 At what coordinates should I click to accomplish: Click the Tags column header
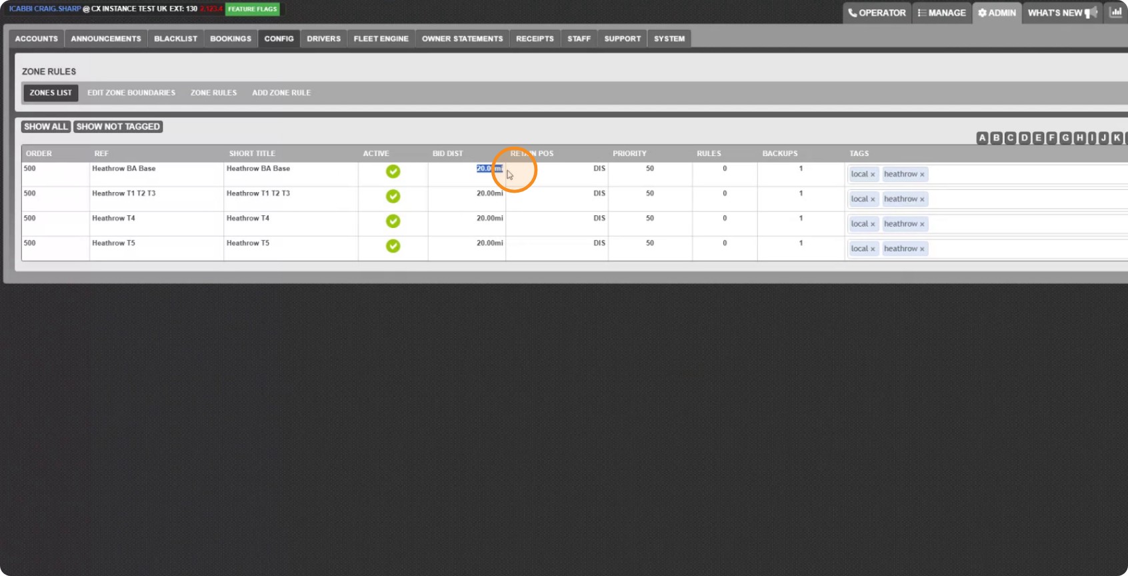pyautogui.click(x=859, y=153)
